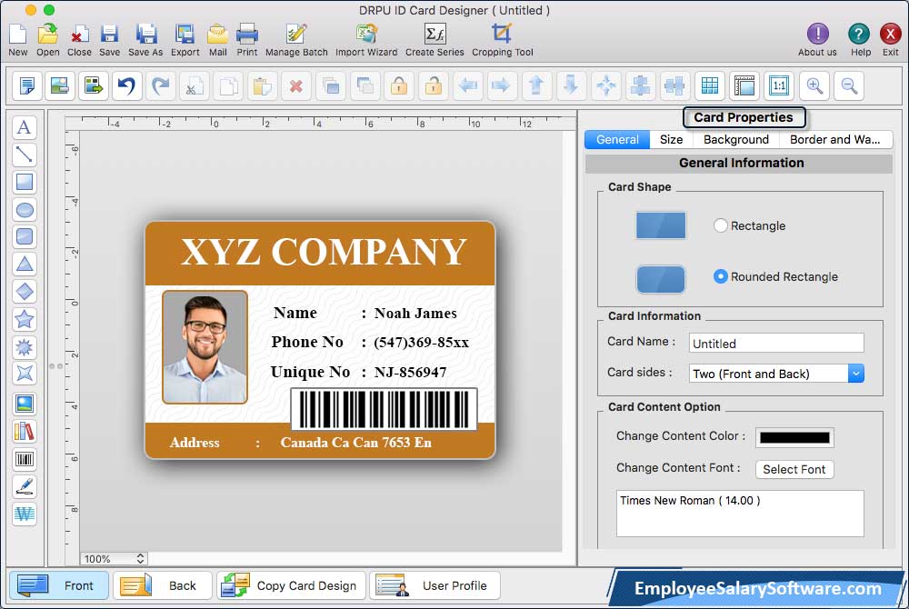Screen dimensions: 909x609
Task: Select the Rounded Rectangle card shape
Action: [720, 276]
